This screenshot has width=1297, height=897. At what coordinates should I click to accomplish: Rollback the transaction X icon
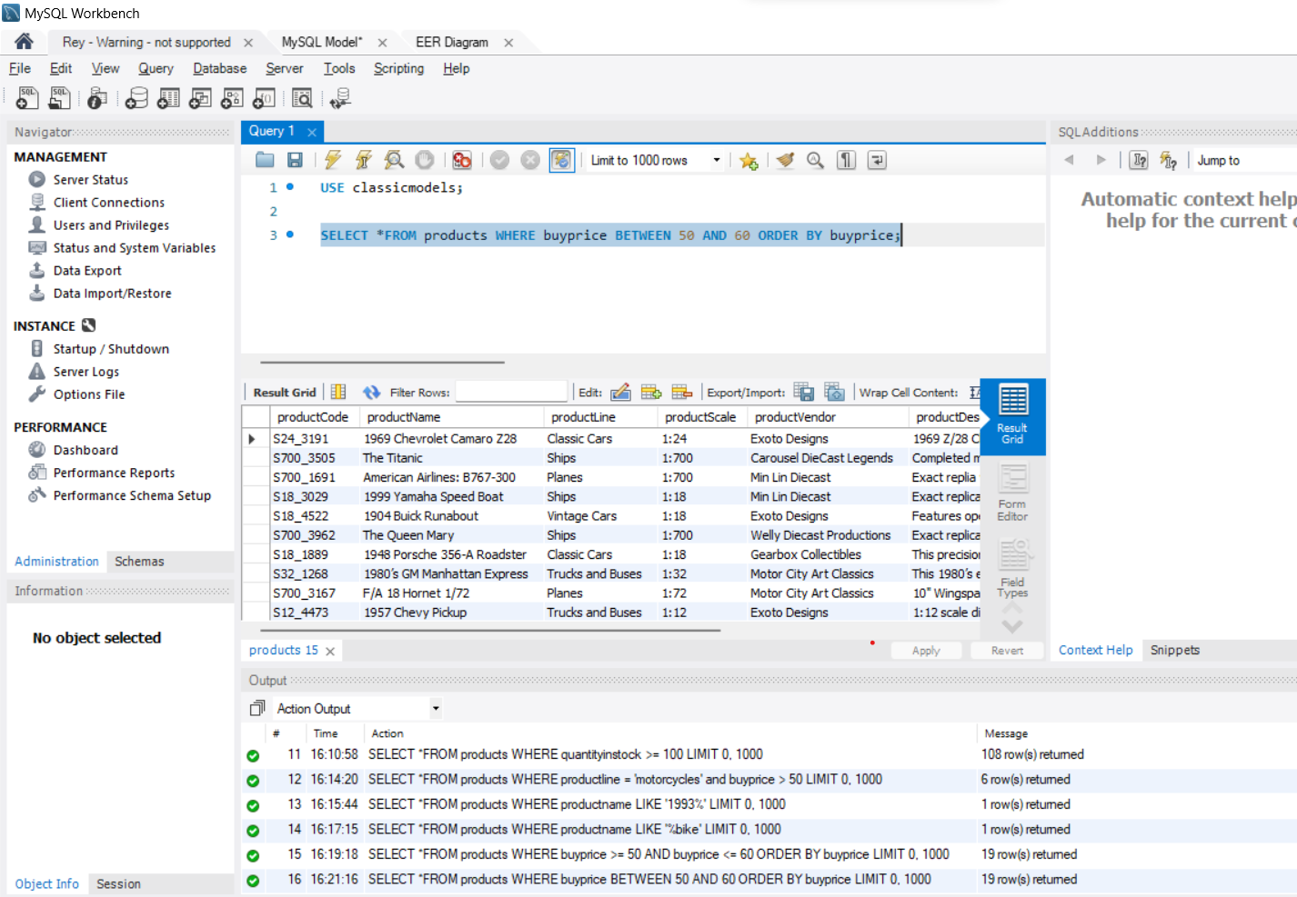click(530, 160)
